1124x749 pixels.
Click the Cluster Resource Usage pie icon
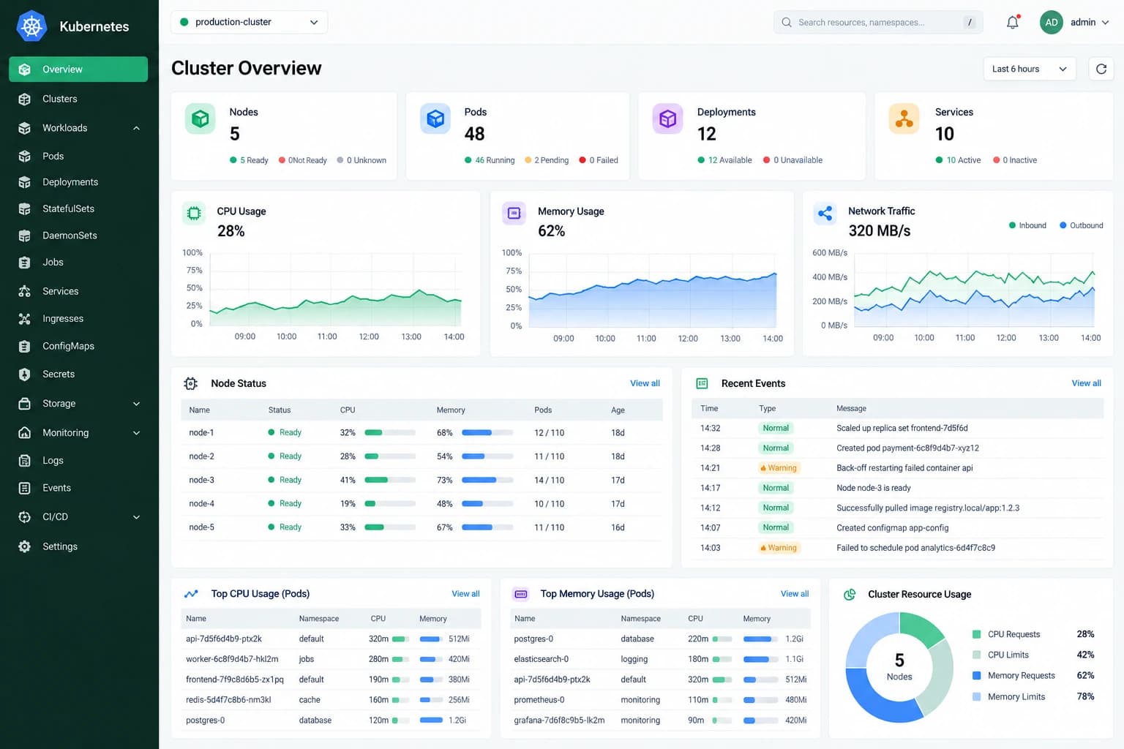(850, 595)
